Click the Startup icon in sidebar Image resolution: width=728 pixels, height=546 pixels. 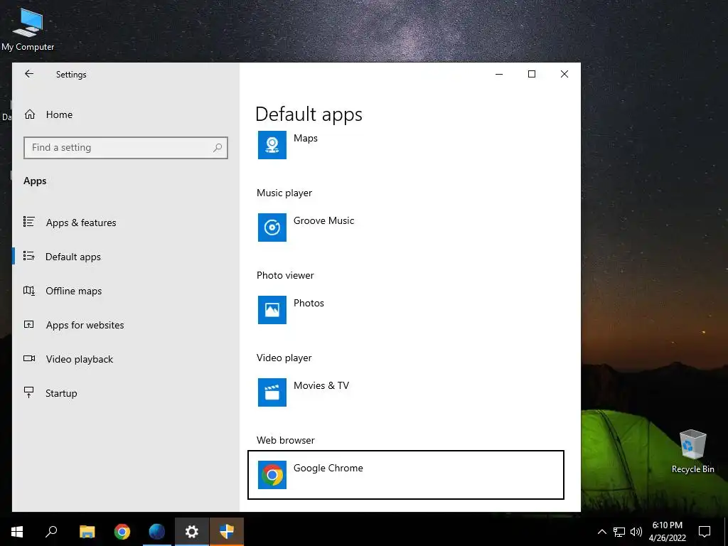pos(28,392)
